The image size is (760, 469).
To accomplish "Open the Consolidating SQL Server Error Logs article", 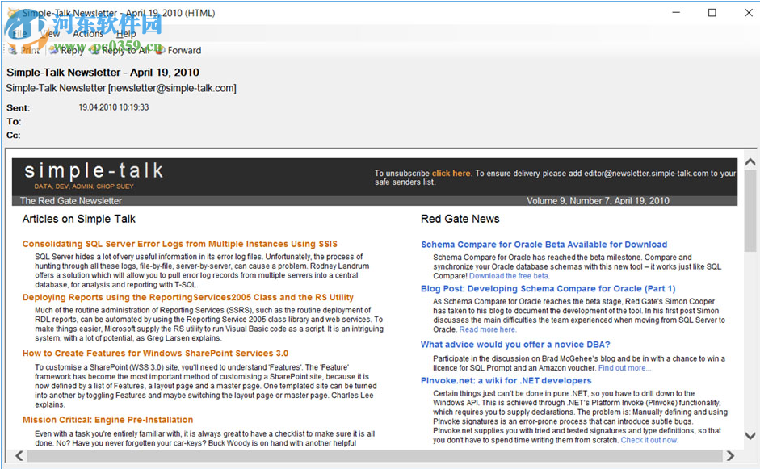I will click(180, 244).
